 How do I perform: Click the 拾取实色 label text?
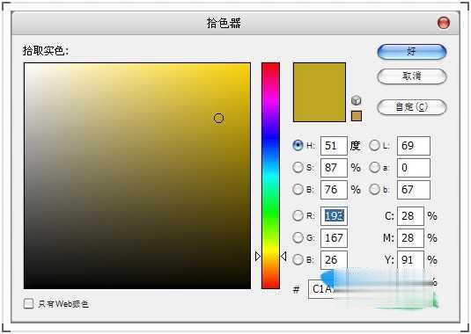[46, 51]
